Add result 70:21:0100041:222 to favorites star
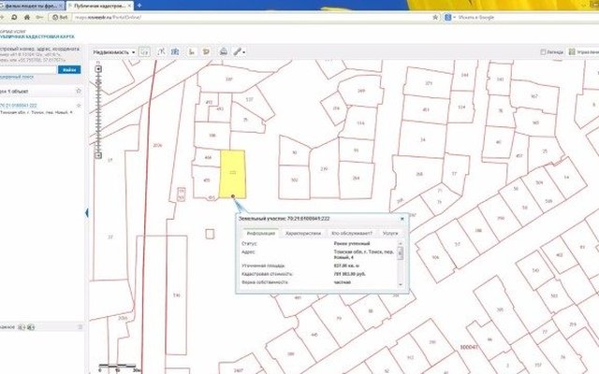The image size is (599, 374). coord(79,106)
